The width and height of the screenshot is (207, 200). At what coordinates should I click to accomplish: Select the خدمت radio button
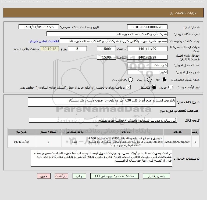tap(149, 80)
